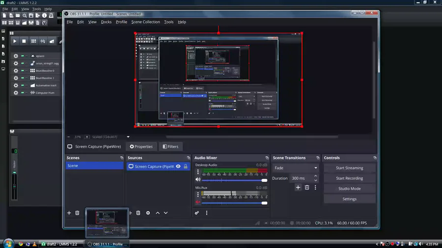This screenshot has height=248, width=442.
Task: Toggle Screen Capture source visibility eye
Action: [x=178, y=167]
